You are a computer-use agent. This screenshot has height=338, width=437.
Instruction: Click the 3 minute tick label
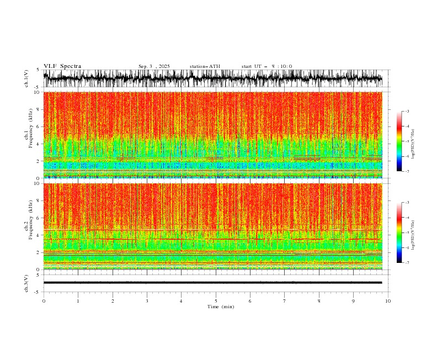coord(147,301)
